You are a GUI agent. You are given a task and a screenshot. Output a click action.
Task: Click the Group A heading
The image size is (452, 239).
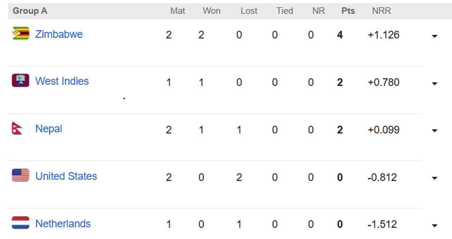[x=30, y=11]
